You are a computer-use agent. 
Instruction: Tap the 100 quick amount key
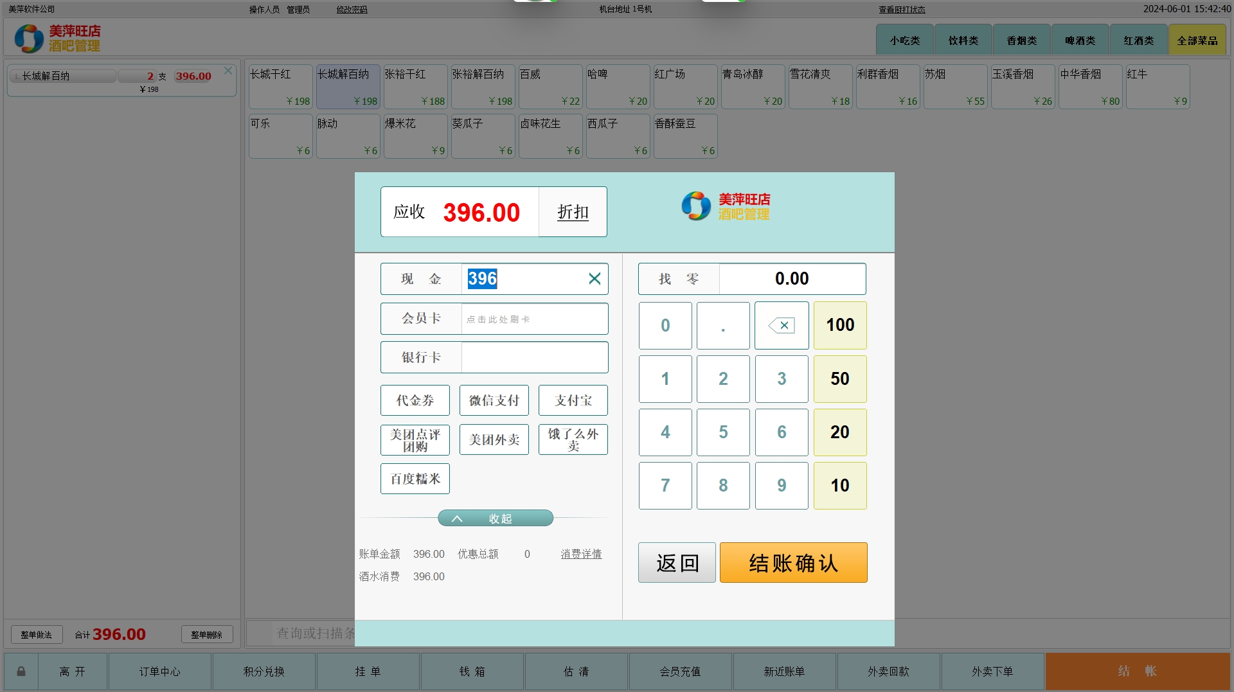tap(840, 326)
